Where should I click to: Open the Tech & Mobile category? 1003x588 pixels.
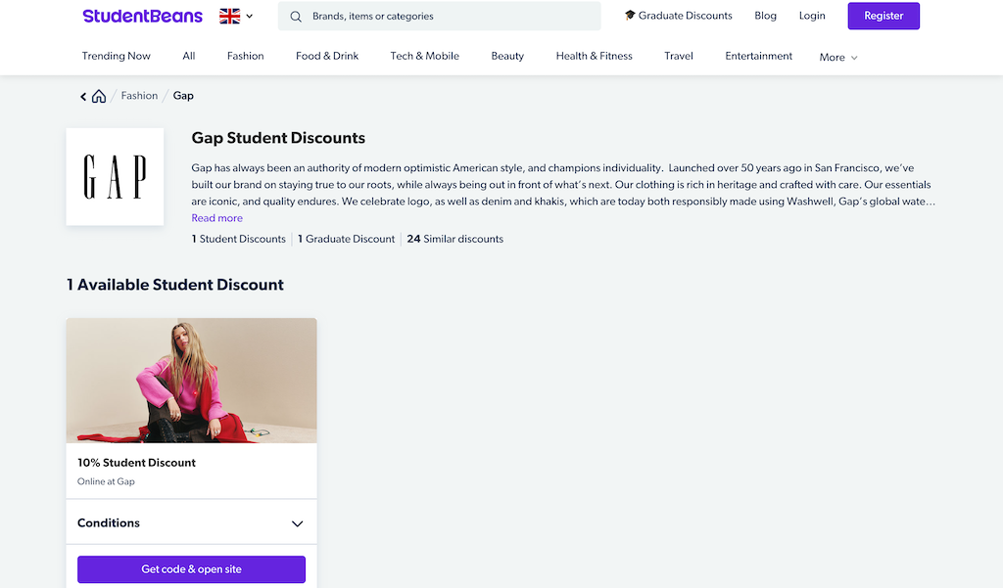click(425, 56)
